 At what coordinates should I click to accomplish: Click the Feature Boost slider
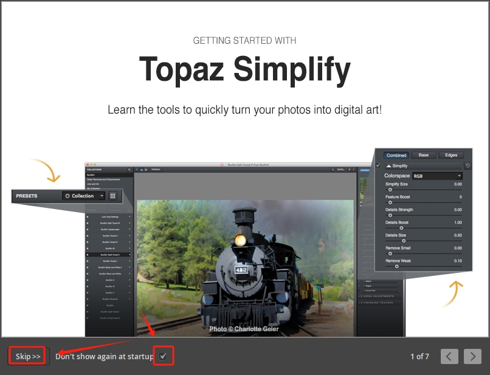coord(424,202)
